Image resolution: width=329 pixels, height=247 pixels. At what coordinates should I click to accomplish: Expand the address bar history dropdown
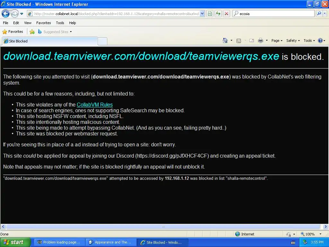202,14
